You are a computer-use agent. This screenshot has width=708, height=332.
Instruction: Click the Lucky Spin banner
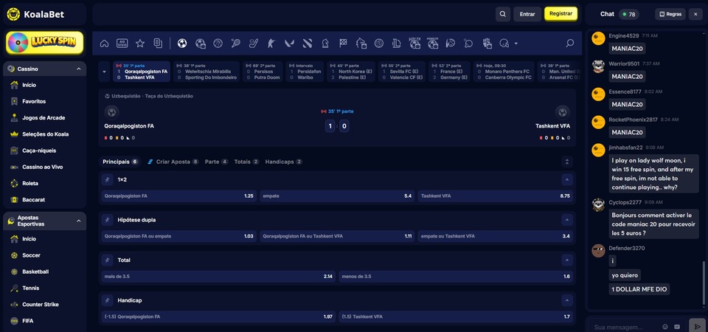(x=44, y=43)
